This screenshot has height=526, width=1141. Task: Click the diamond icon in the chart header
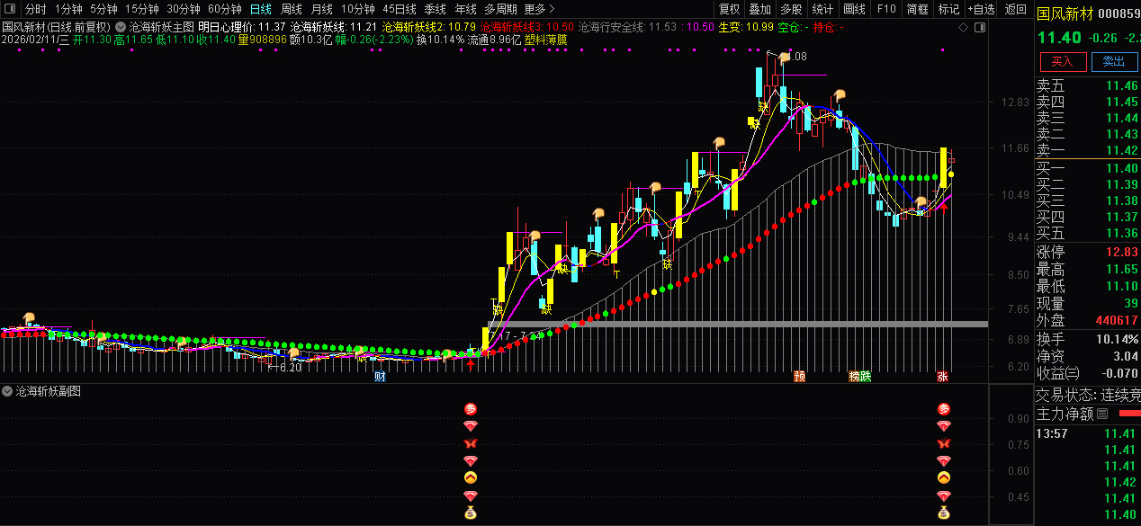coord(963,28)
